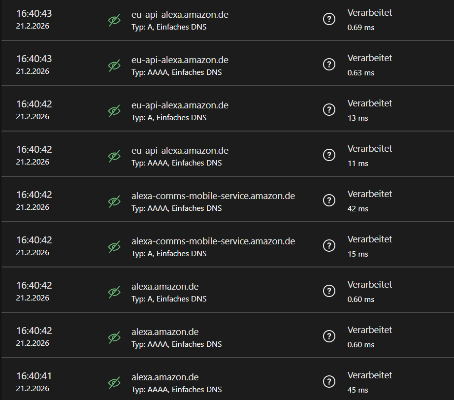Open question mark for alexa.amazon.de Typ A query
The width and height of the screenshot is (454, 400).
click(x=329, y=291)
